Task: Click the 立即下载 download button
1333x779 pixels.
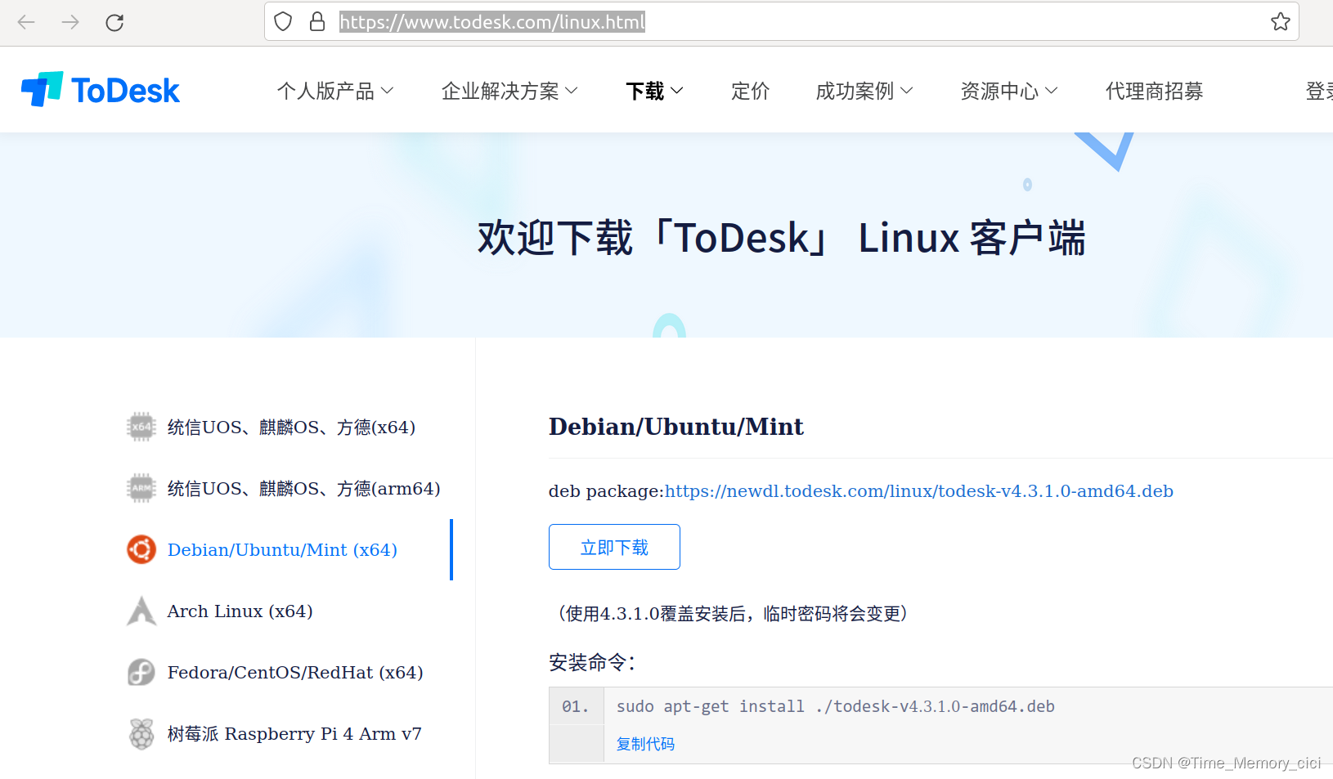Action: tap(614, 547)
